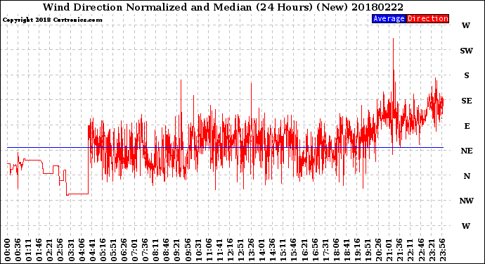Click the '04:41' time axis label
Viewport: 485px width, 264px height.
[x=92, y=250]
